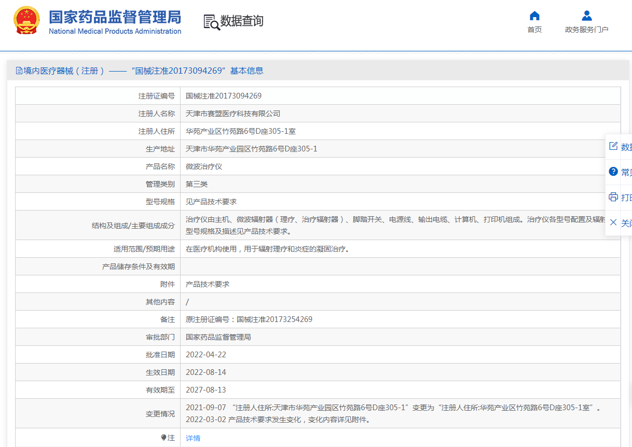Open the 政务服务门户 user icon
This screenshot has width=632, height=447.
587,15
